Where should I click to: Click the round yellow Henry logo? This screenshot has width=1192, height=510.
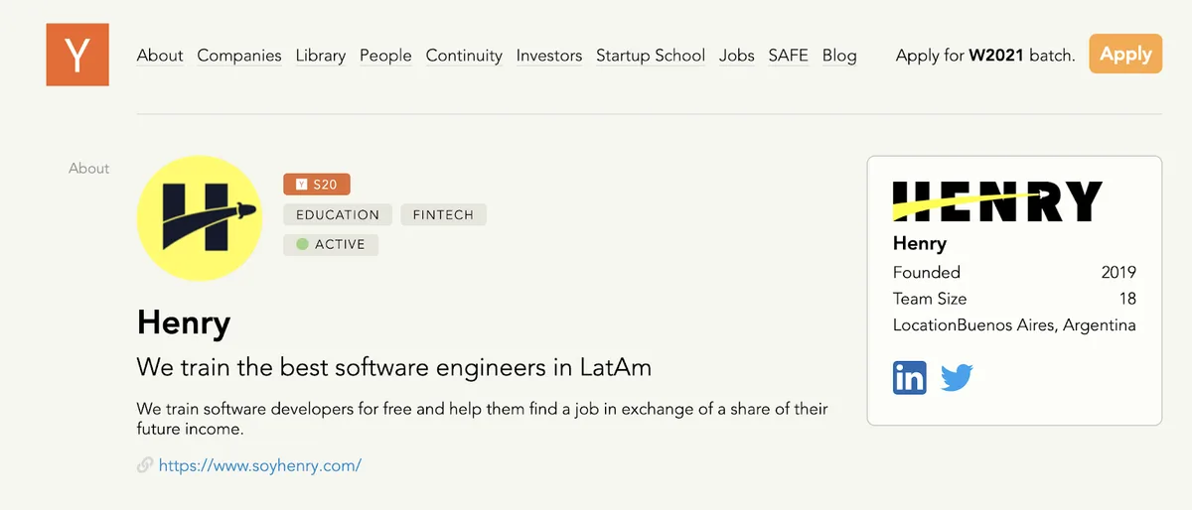pos(199,218)
